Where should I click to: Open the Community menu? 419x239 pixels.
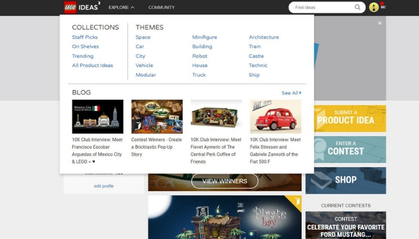click(x=162, y=7)
